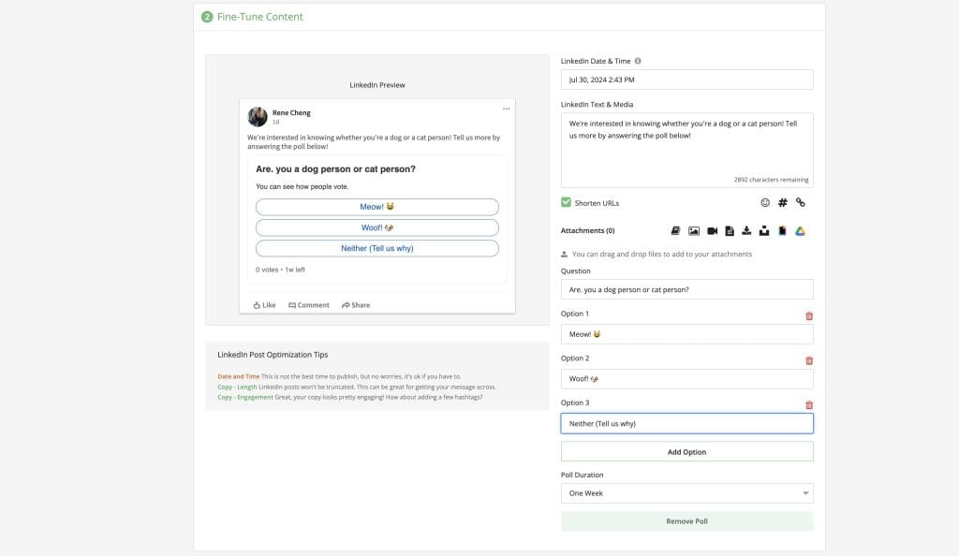Open the LinkedIn Date & Time picker

click(686, 80)
